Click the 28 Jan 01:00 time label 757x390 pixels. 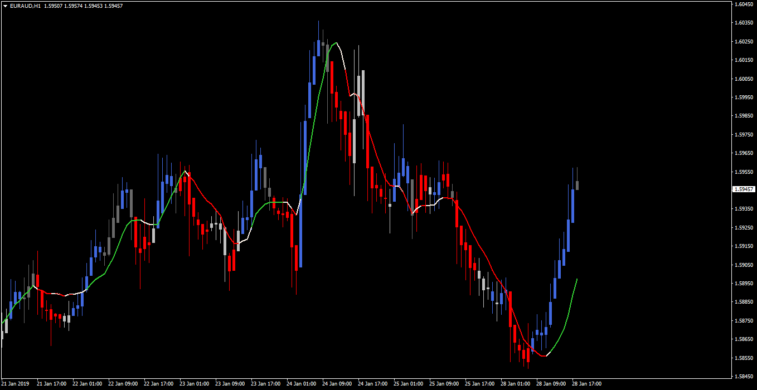[x=516, y=384]
